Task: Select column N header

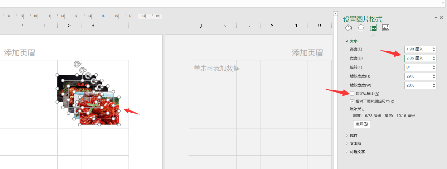Action: coord(296,25)
